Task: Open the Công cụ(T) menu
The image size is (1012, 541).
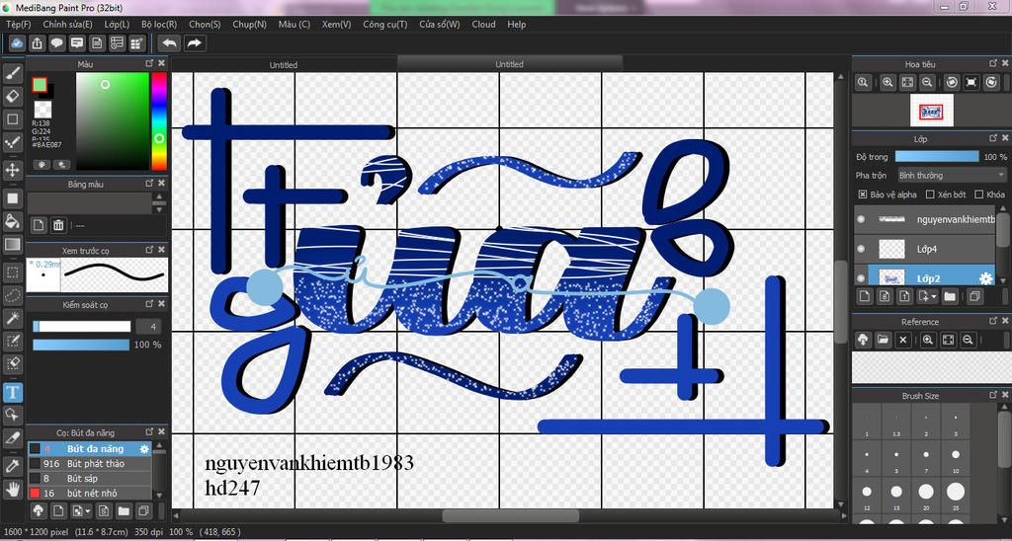Action: pos(385,25)
